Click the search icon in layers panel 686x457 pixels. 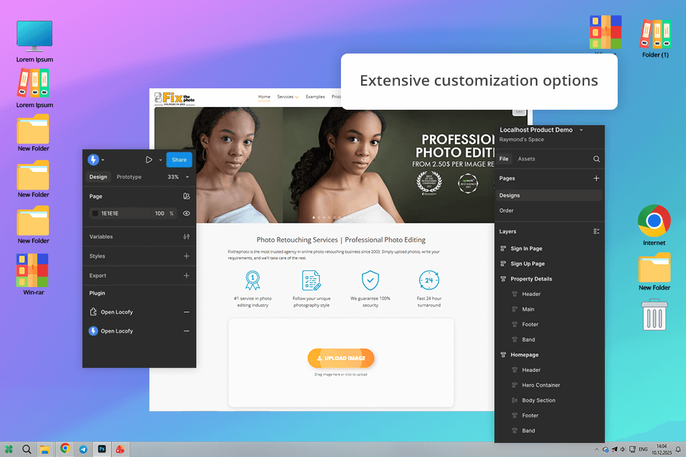tap(596, 159)
